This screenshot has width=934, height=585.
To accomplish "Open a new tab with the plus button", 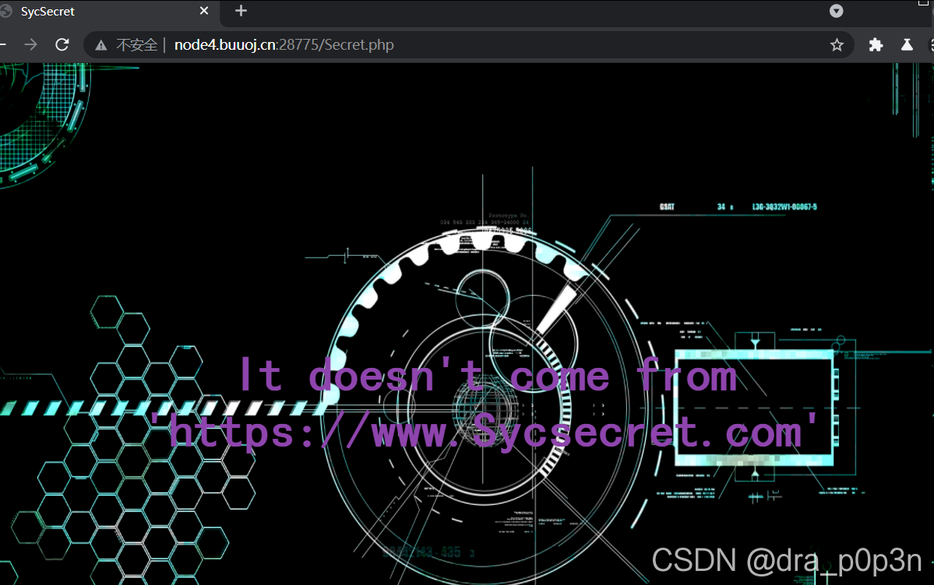I will 241,11.
